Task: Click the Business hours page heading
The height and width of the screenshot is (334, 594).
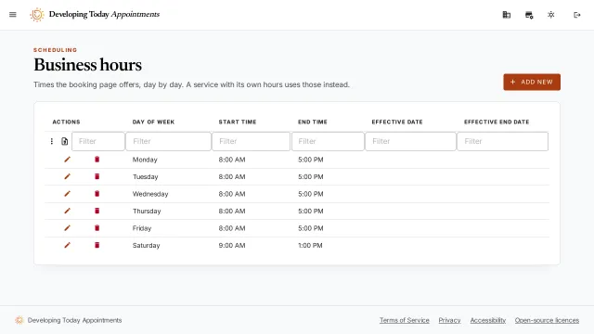Action: point(87,65)
